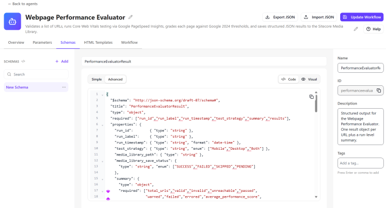Viewport: 386px width, 208px height.
Task: Click the "run_id" property line
Action: pos(153,131)
